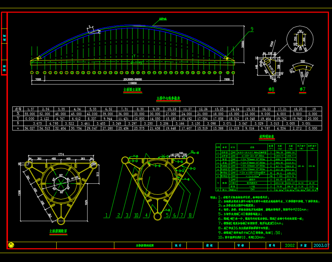Select the "日期" label in the title block
Image resolution: width=332 pixels, height=262 pixels.
click(x=304, y=245)
